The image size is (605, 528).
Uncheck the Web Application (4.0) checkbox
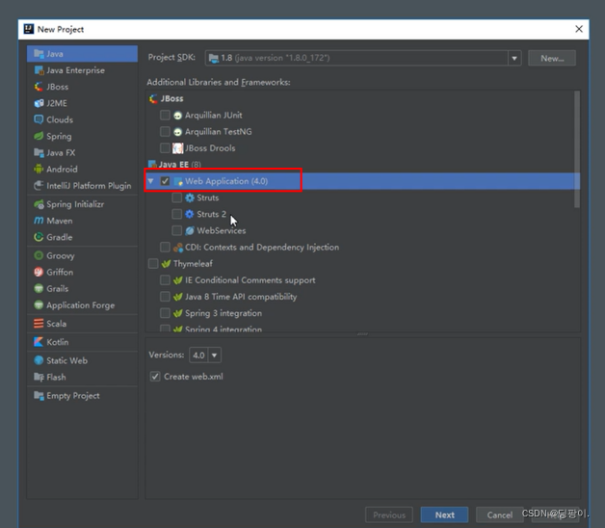coord(165,181)
